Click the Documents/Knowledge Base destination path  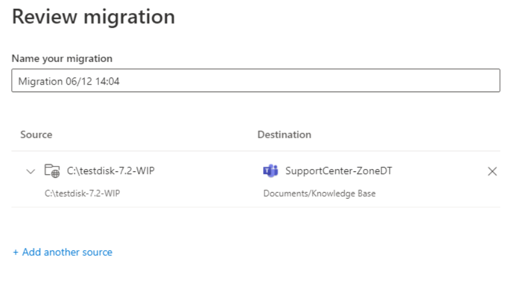point(319,193)
